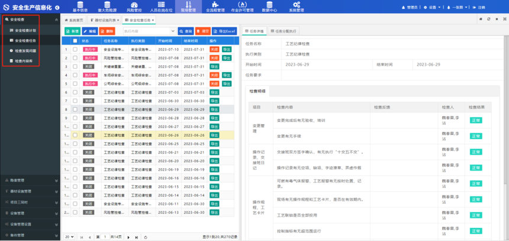Tick the select-all checkbox in the table header
509x241 pixels.
point(75,41)
